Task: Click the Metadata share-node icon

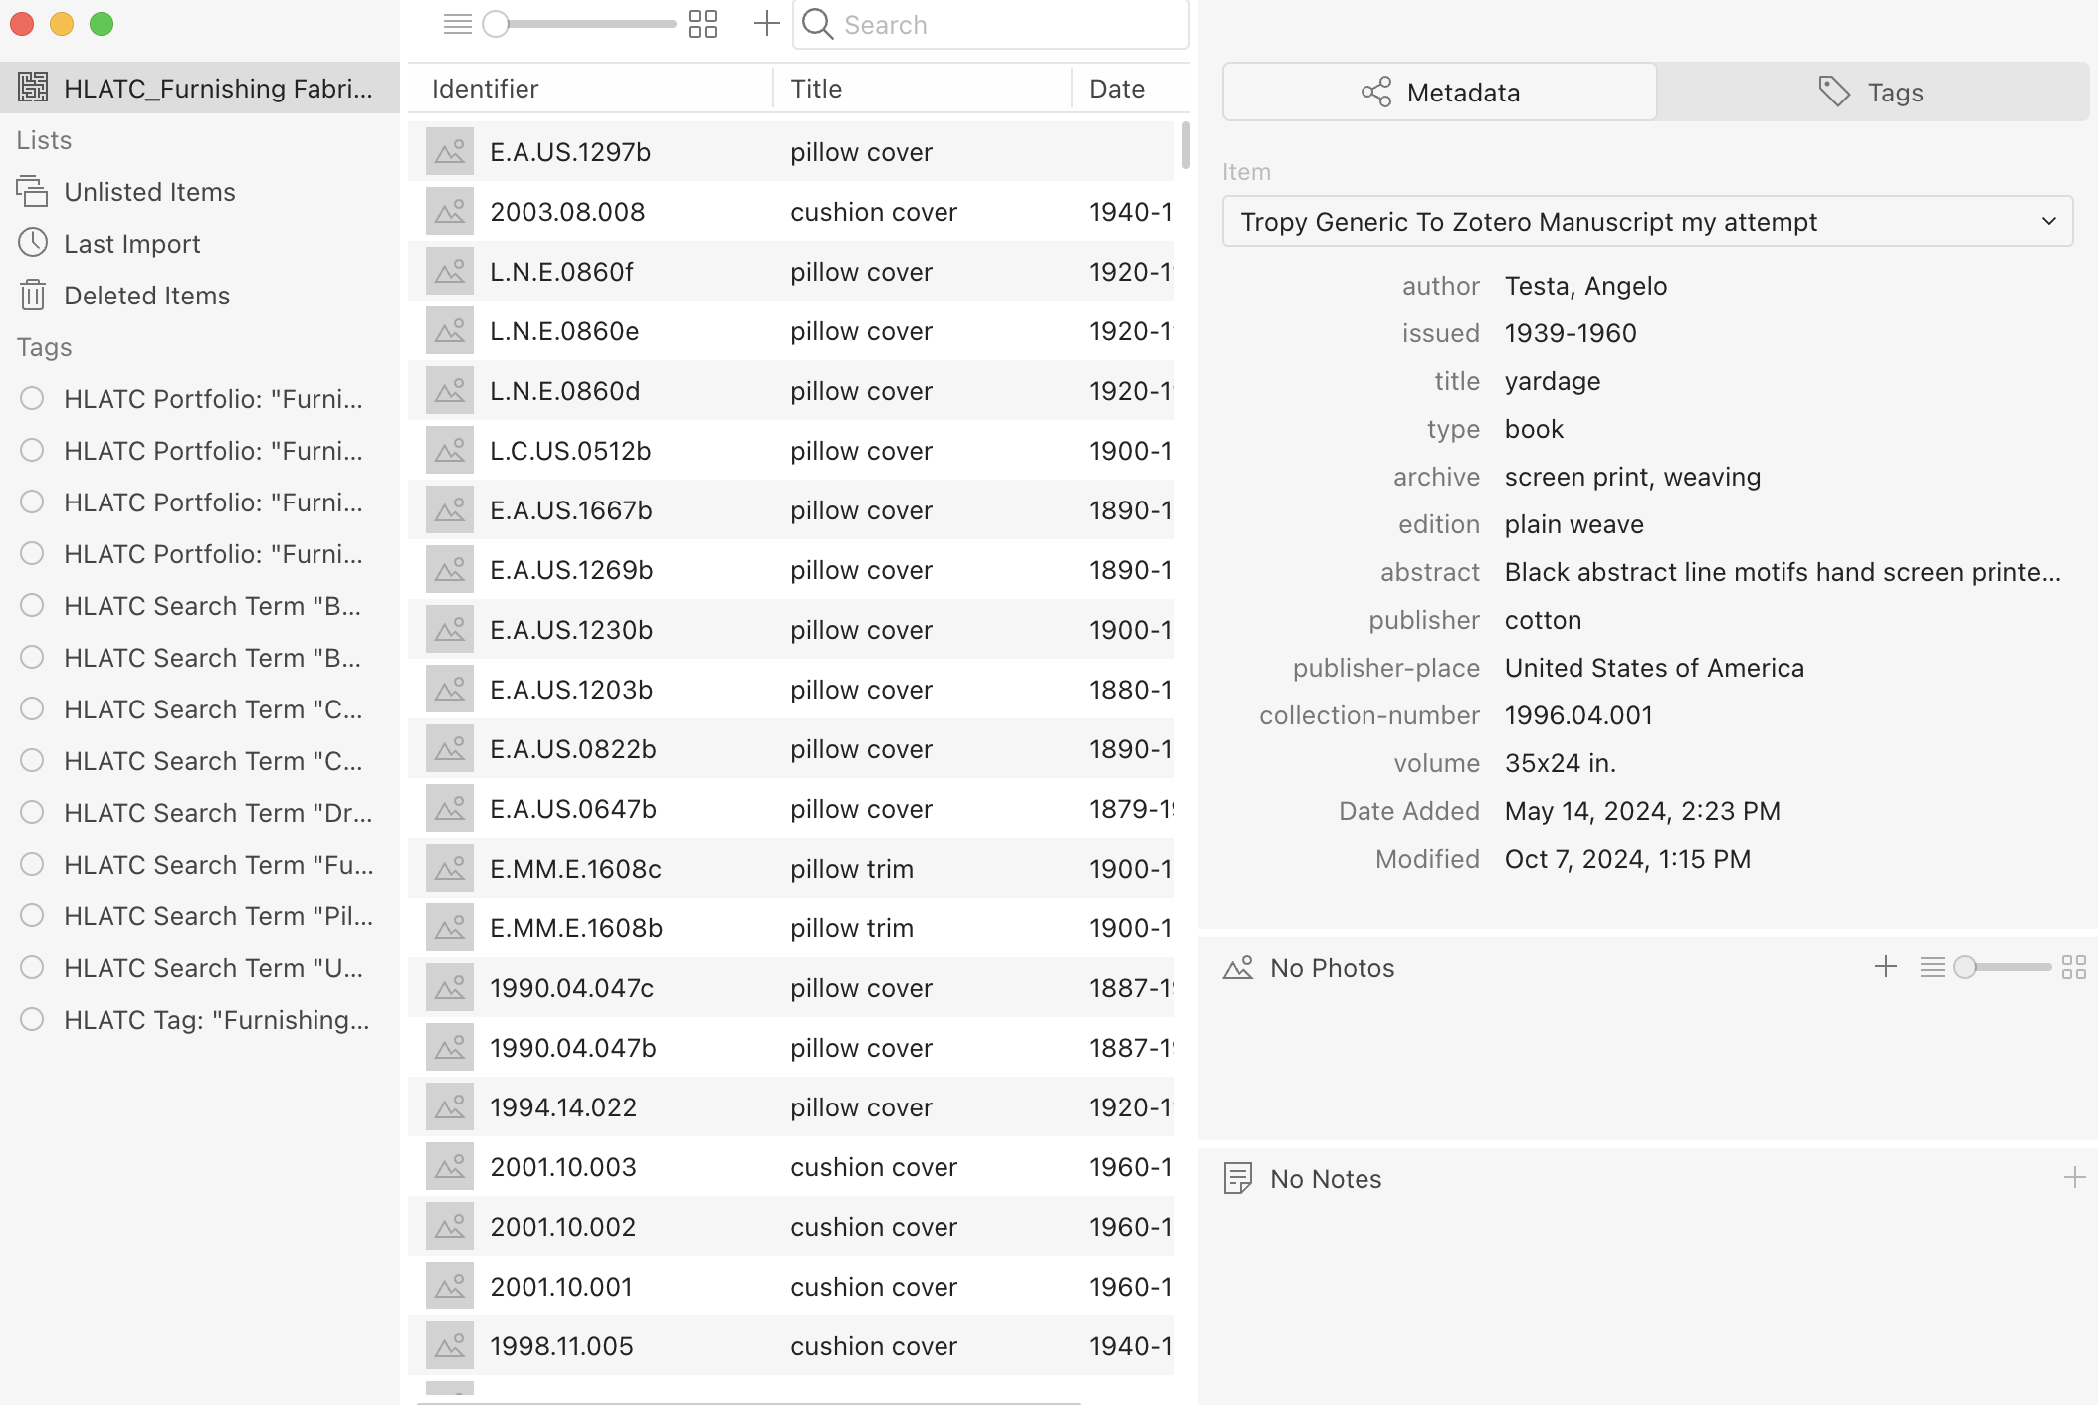Action: (1376, 93)
